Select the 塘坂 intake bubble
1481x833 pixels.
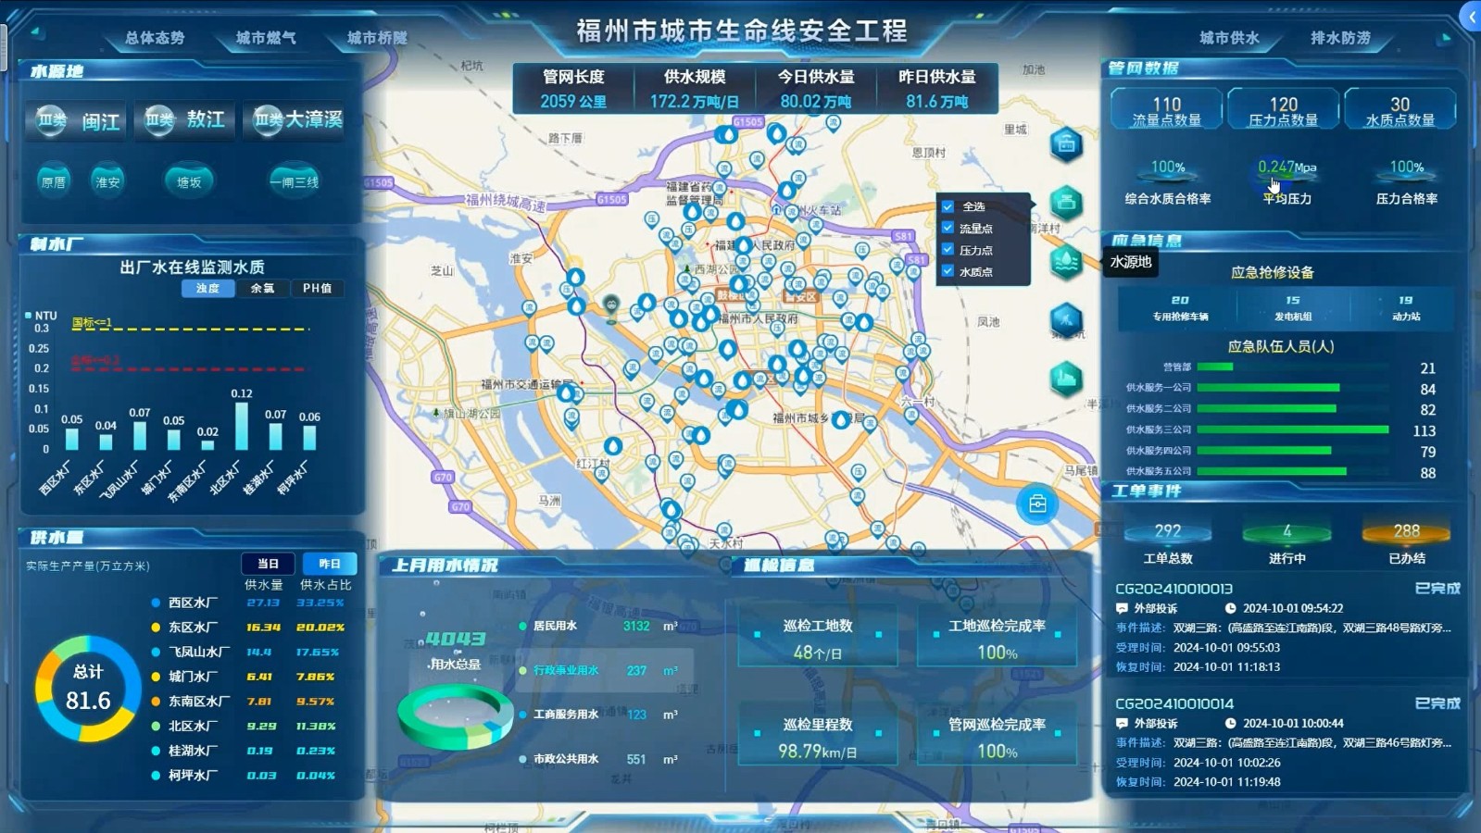[x=189, y=181]
